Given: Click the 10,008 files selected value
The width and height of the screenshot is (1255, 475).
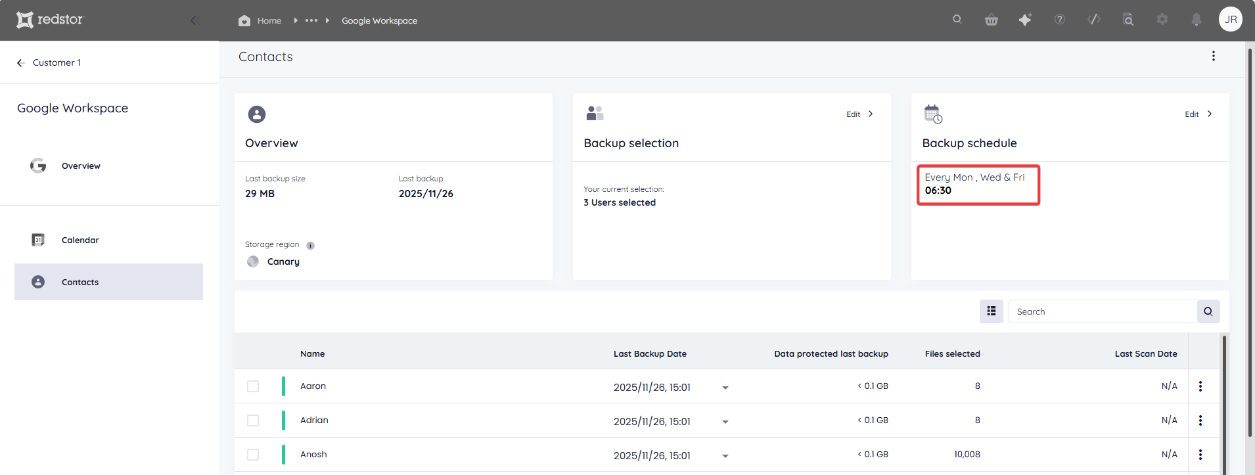Looking at the screenshot, I should (x=967, y=455).
